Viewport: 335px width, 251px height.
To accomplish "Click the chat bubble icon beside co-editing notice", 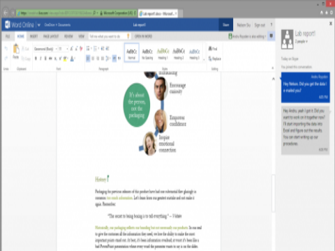I will coord(271,36).
